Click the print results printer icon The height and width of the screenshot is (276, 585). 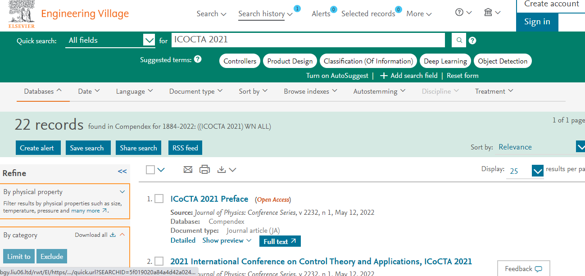(x=204, y=169)
